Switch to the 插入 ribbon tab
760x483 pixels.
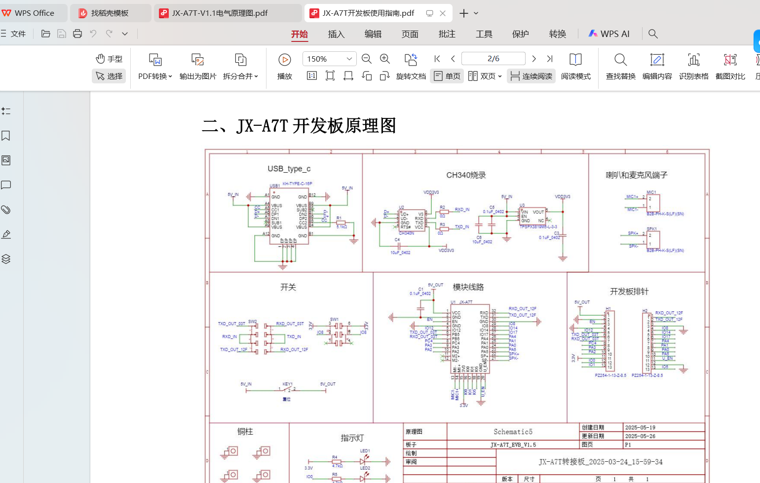336,34
